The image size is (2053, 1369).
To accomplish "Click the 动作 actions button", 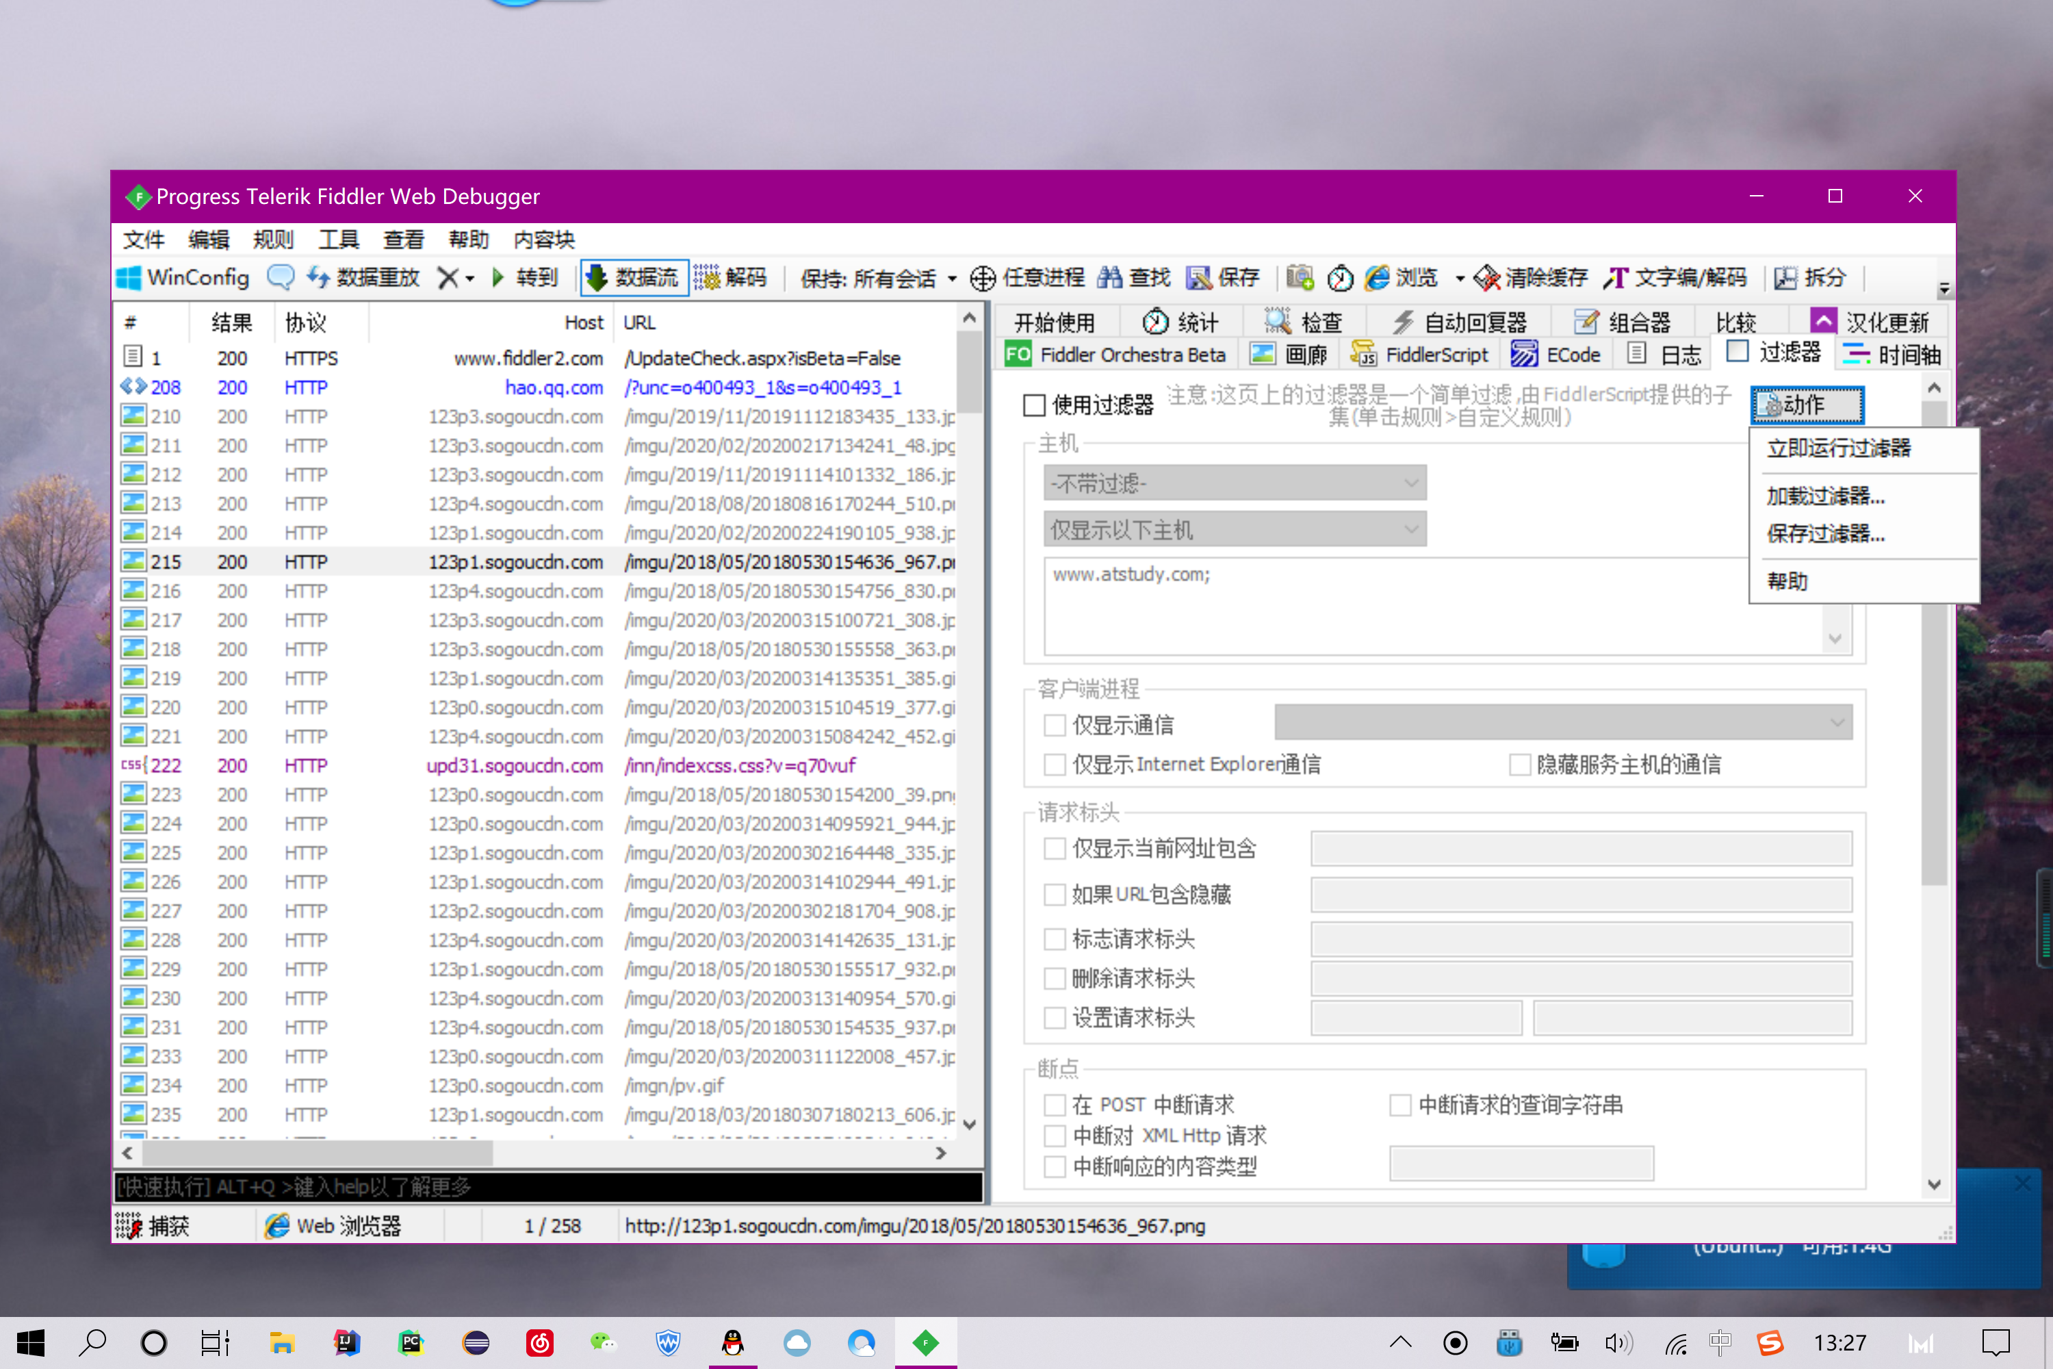I will click(x=1807, y=405).
